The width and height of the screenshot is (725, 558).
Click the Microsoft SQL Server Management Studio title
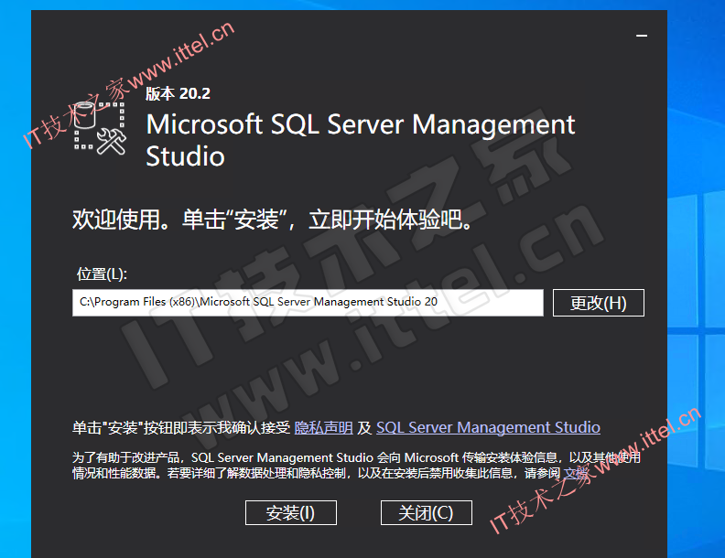tap(360, 140)
